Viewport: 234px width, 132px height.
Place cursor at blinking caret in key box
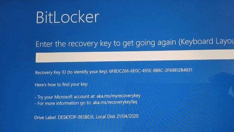39,57
